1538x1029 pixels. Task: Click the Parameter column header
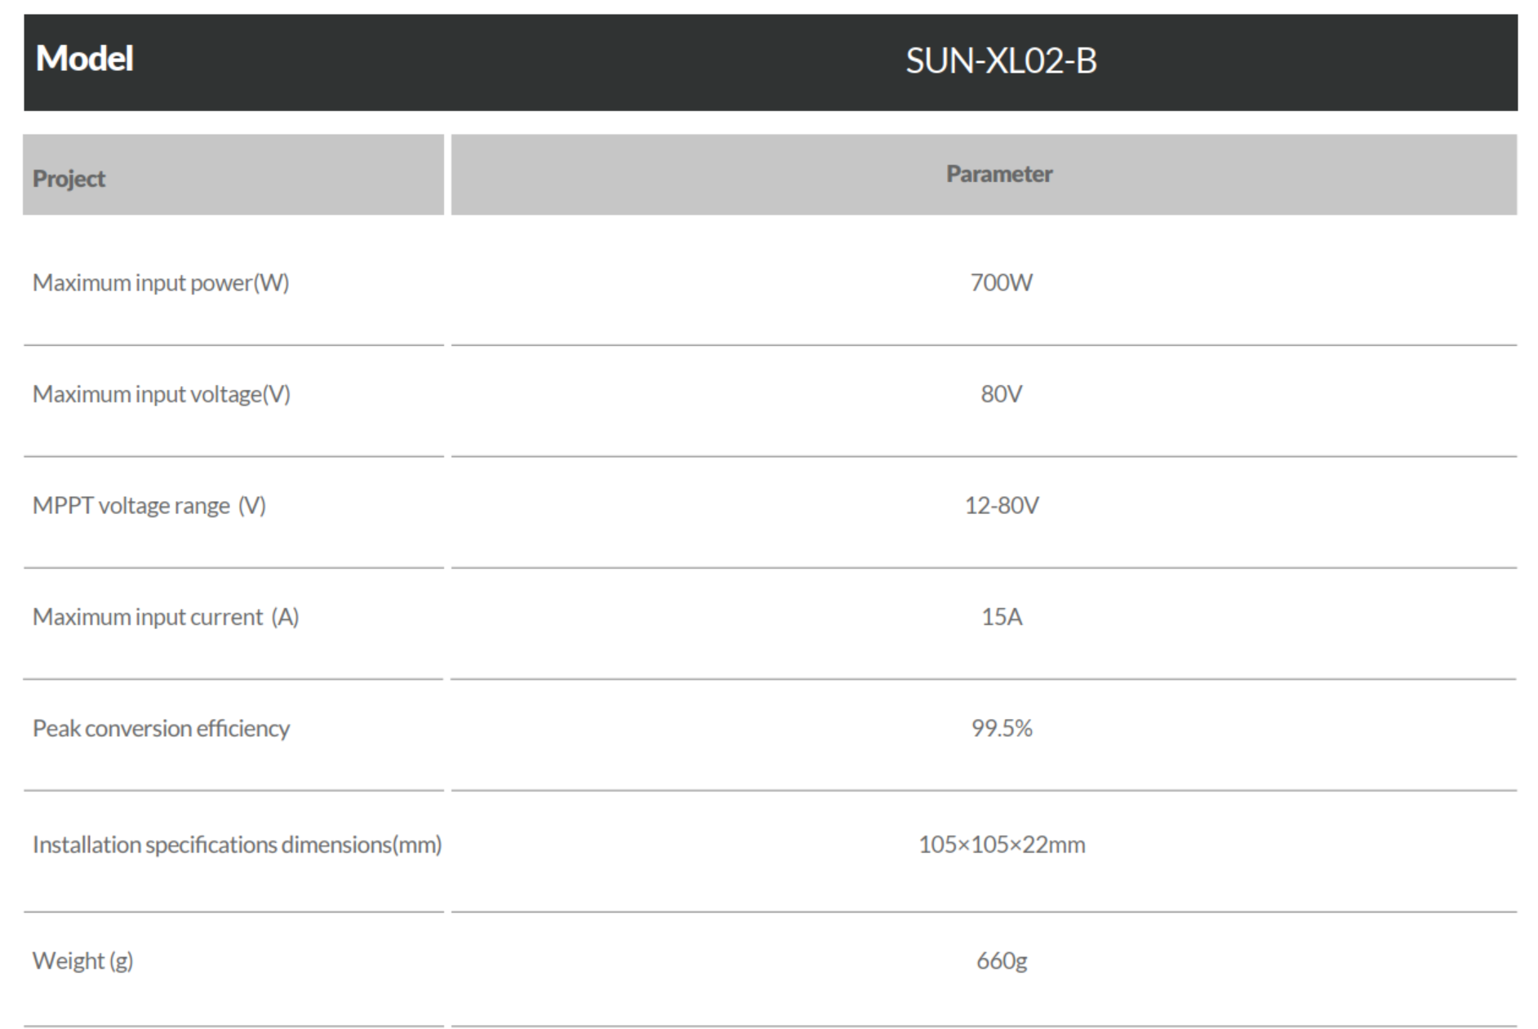[999, 174]
